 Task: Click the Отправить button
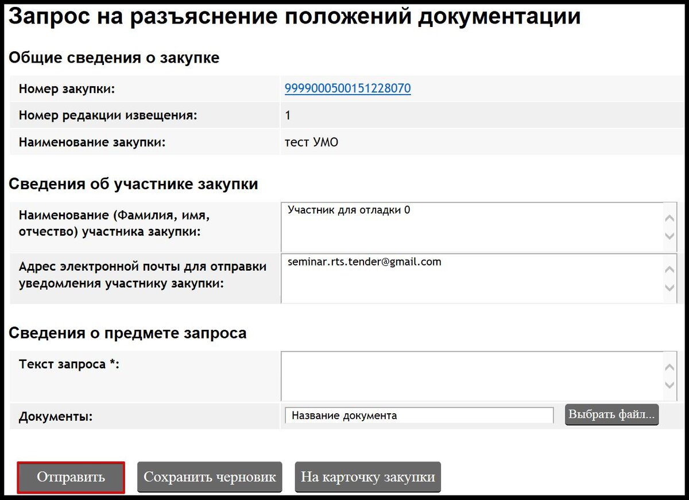[71, 476]
